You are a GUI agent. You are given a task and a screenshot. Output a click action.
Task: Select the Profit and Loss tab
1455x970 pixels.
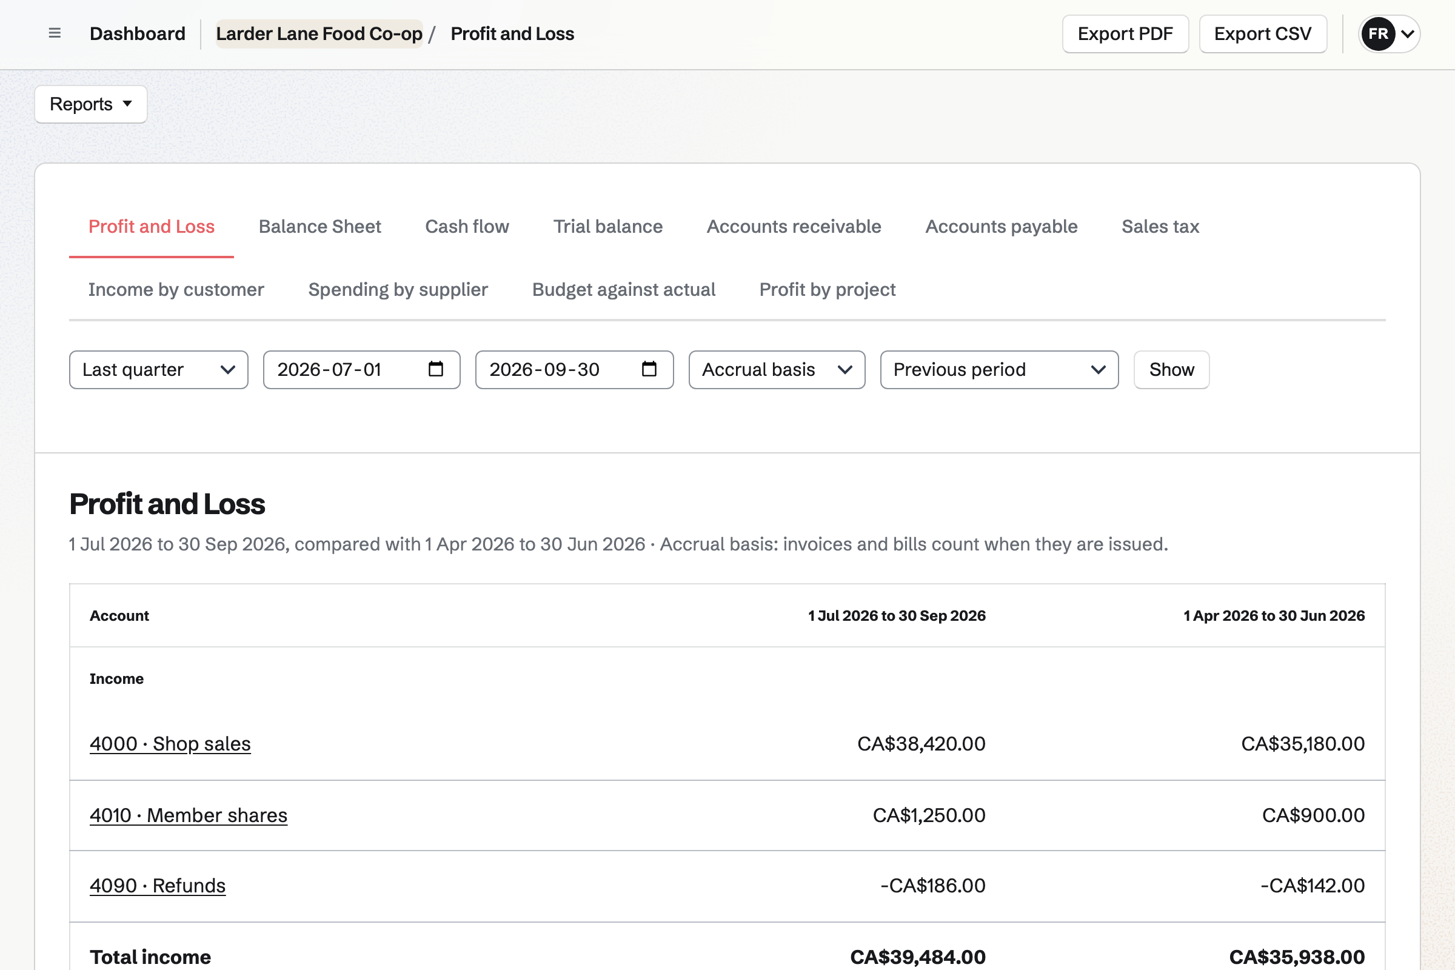point(152,226)
